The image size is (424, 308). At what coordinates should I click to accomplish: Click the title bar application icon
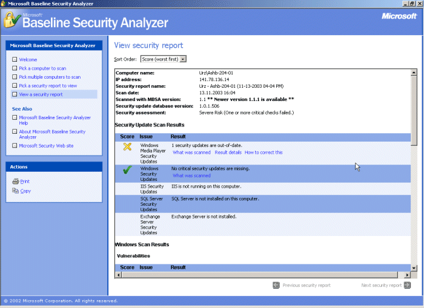tap(4, 4)
